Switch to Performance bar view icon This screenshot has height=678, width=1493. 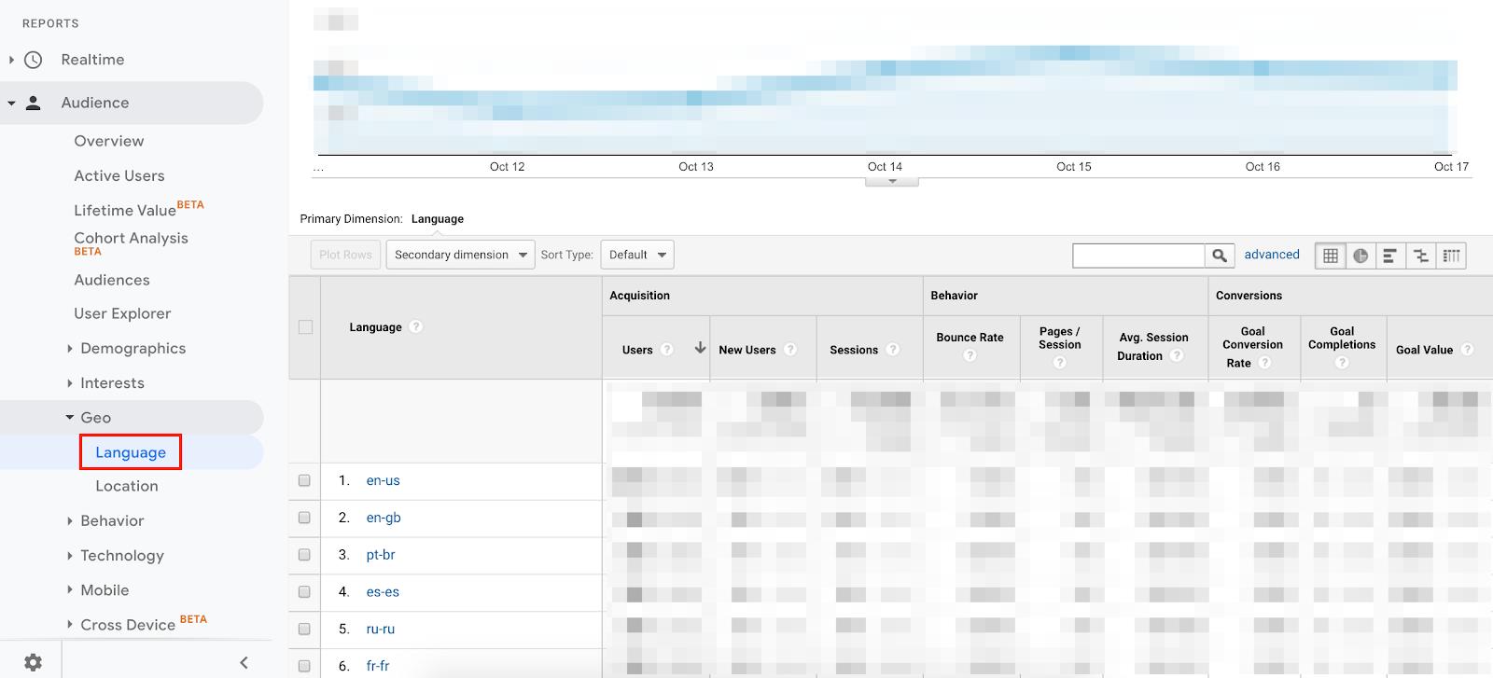pyautogui.click(x=1390, y=256)
